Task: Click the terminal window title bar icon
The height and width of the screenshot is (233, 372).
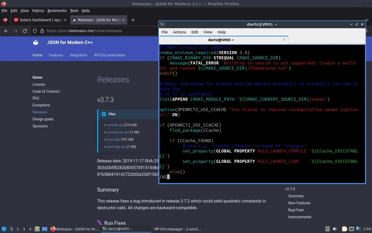Action: click(162, 24)
